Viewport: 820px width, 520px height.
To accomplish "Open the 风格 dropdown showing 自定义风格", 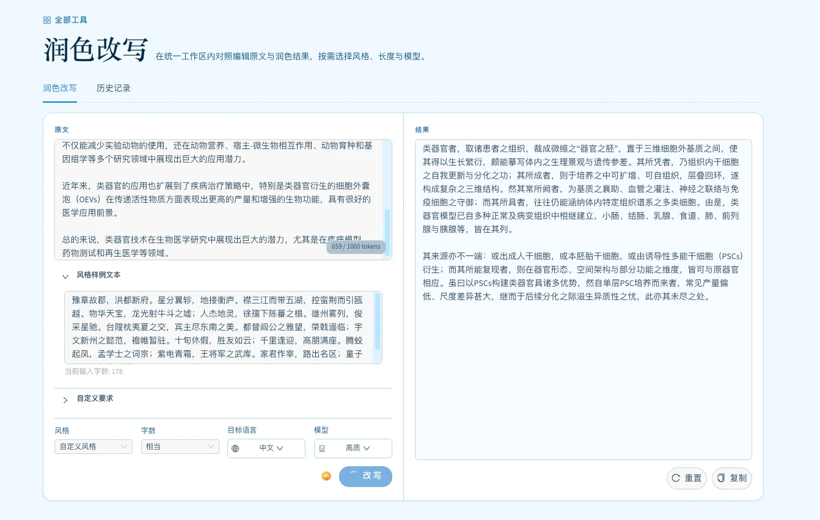I will click(93, 447).
